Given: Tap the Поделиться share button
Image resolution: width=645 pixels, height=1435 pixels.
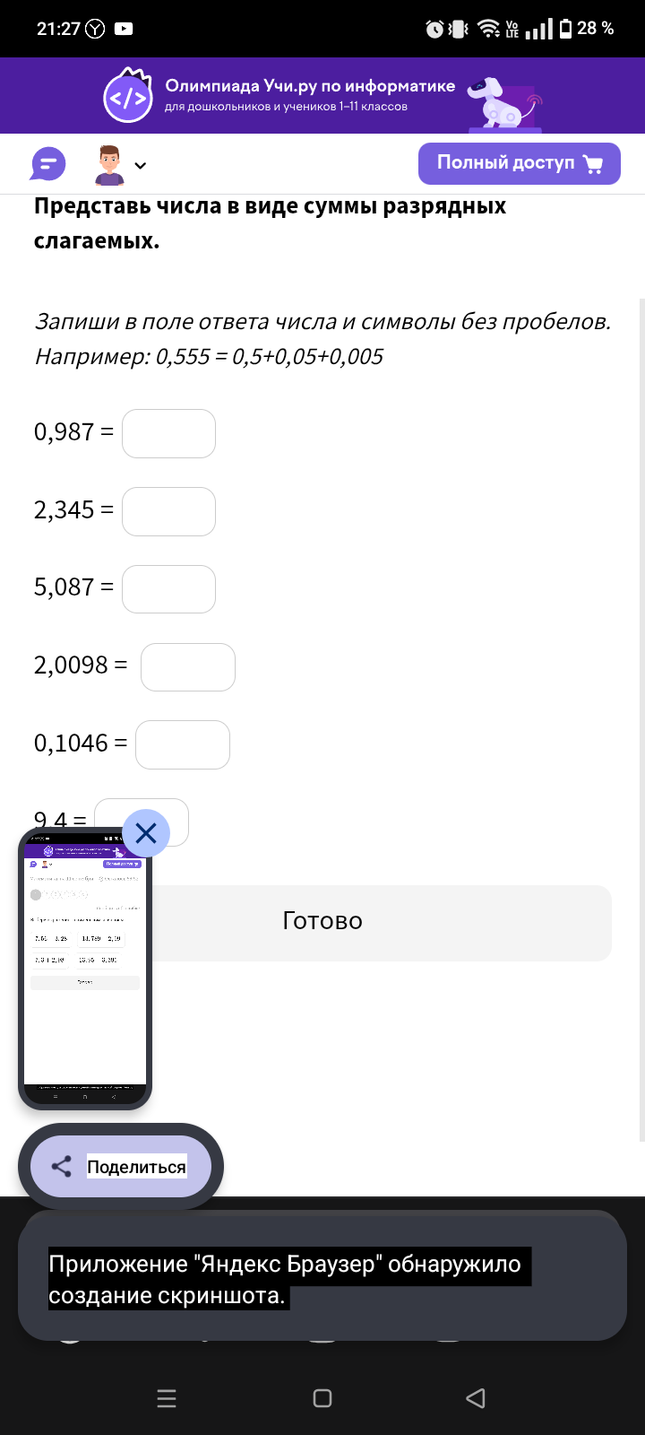Looking at the screenshot, I should [121, 1167].
